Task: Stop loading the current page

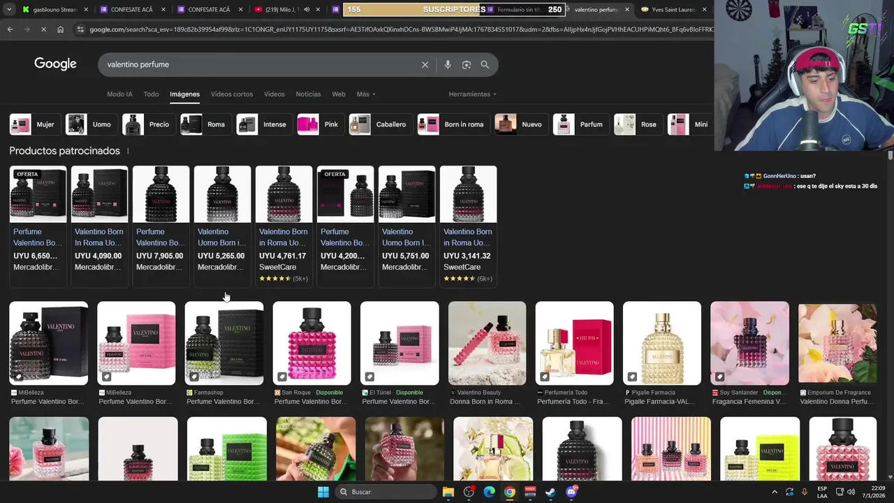Action: coord(43,29)
